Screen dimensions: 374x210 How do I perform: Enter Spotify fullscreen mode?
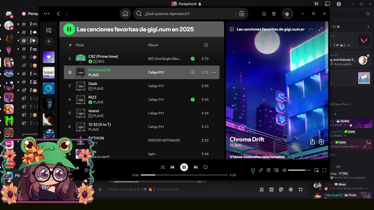[324, 170]
